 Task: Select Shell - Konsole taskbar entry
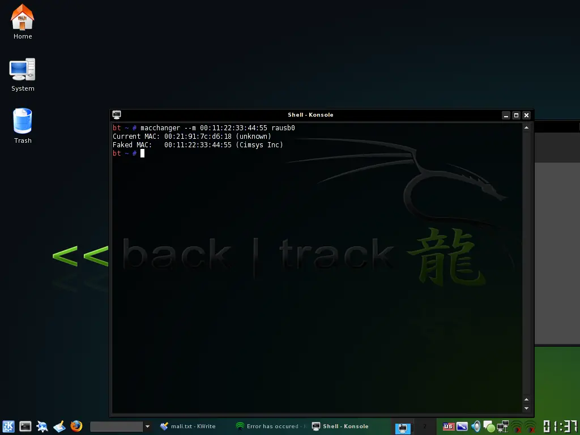coord(340,427)
